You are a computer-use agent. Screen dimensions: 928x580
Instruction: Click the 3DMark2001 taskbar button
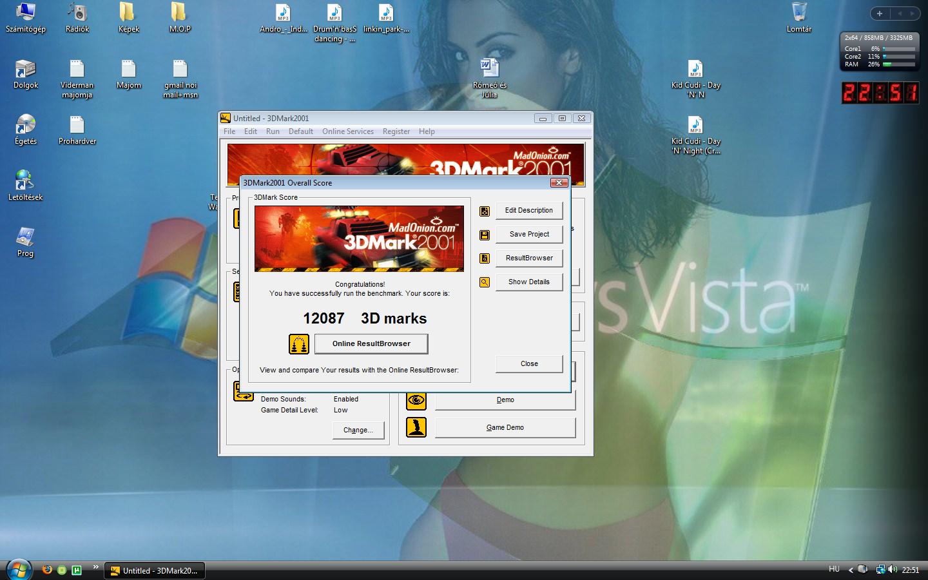[155, 570]
